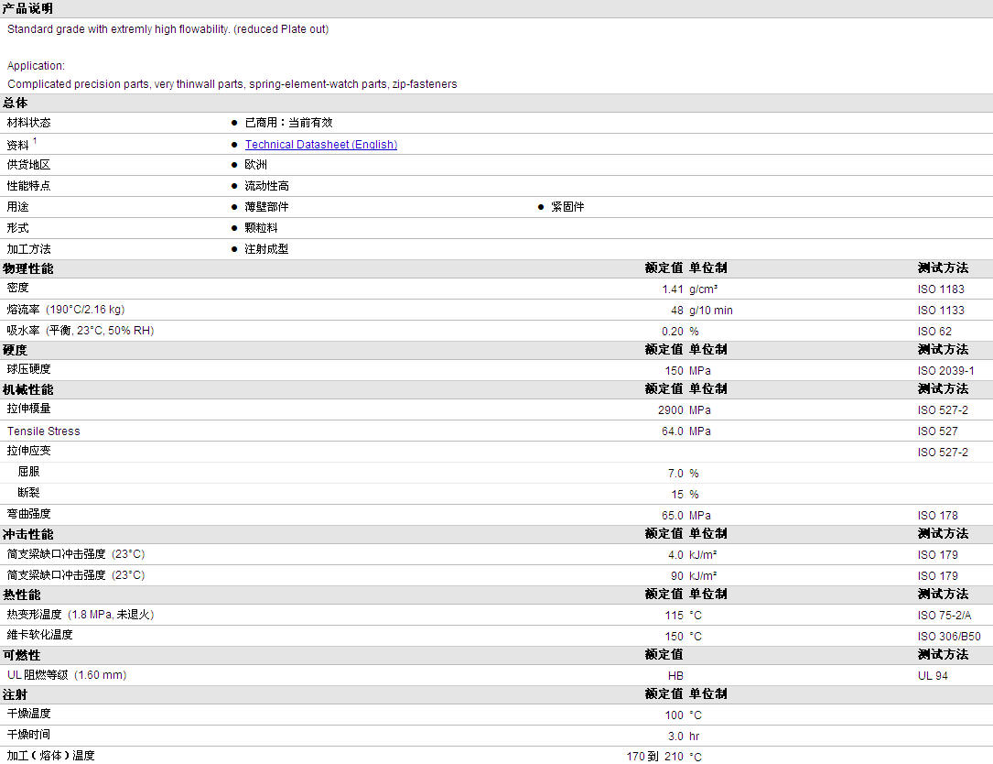Click the 供货地区 value 欧洲

[256, 164]
